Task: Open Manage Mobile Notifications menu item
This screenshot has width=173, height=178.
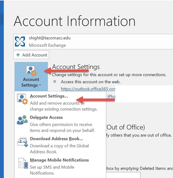Action: 60,167
